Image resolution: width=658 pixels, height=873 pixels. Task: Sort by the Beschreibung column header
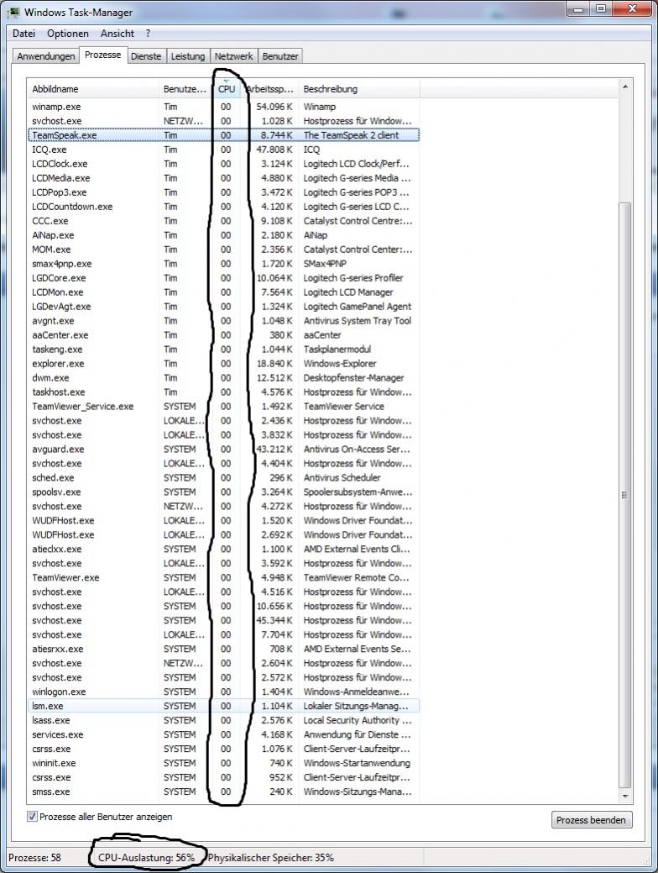click(x=358, y=89)
